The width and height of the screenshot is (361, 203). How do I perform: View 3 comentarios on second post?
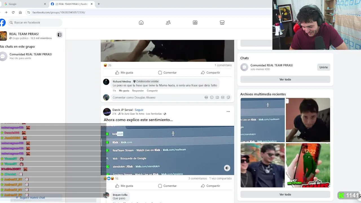click(x=197, y=178)
